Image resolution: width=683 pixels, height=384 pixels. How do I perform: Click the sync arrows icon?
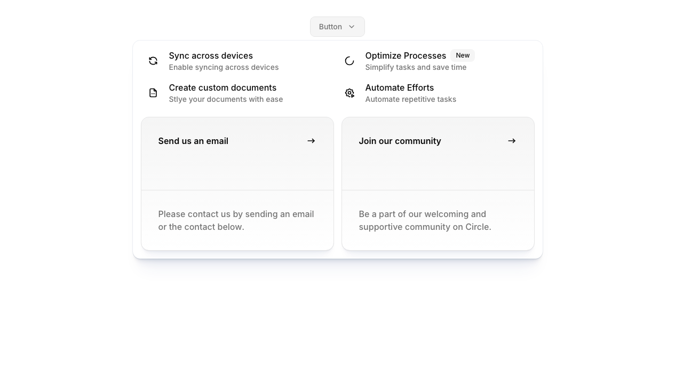(153, 61)
